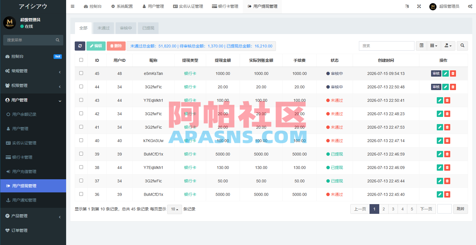Screen dimensions: 476x245
Task: Open 用户充值管理 in the sidebar
Action: tap(33, 172)
